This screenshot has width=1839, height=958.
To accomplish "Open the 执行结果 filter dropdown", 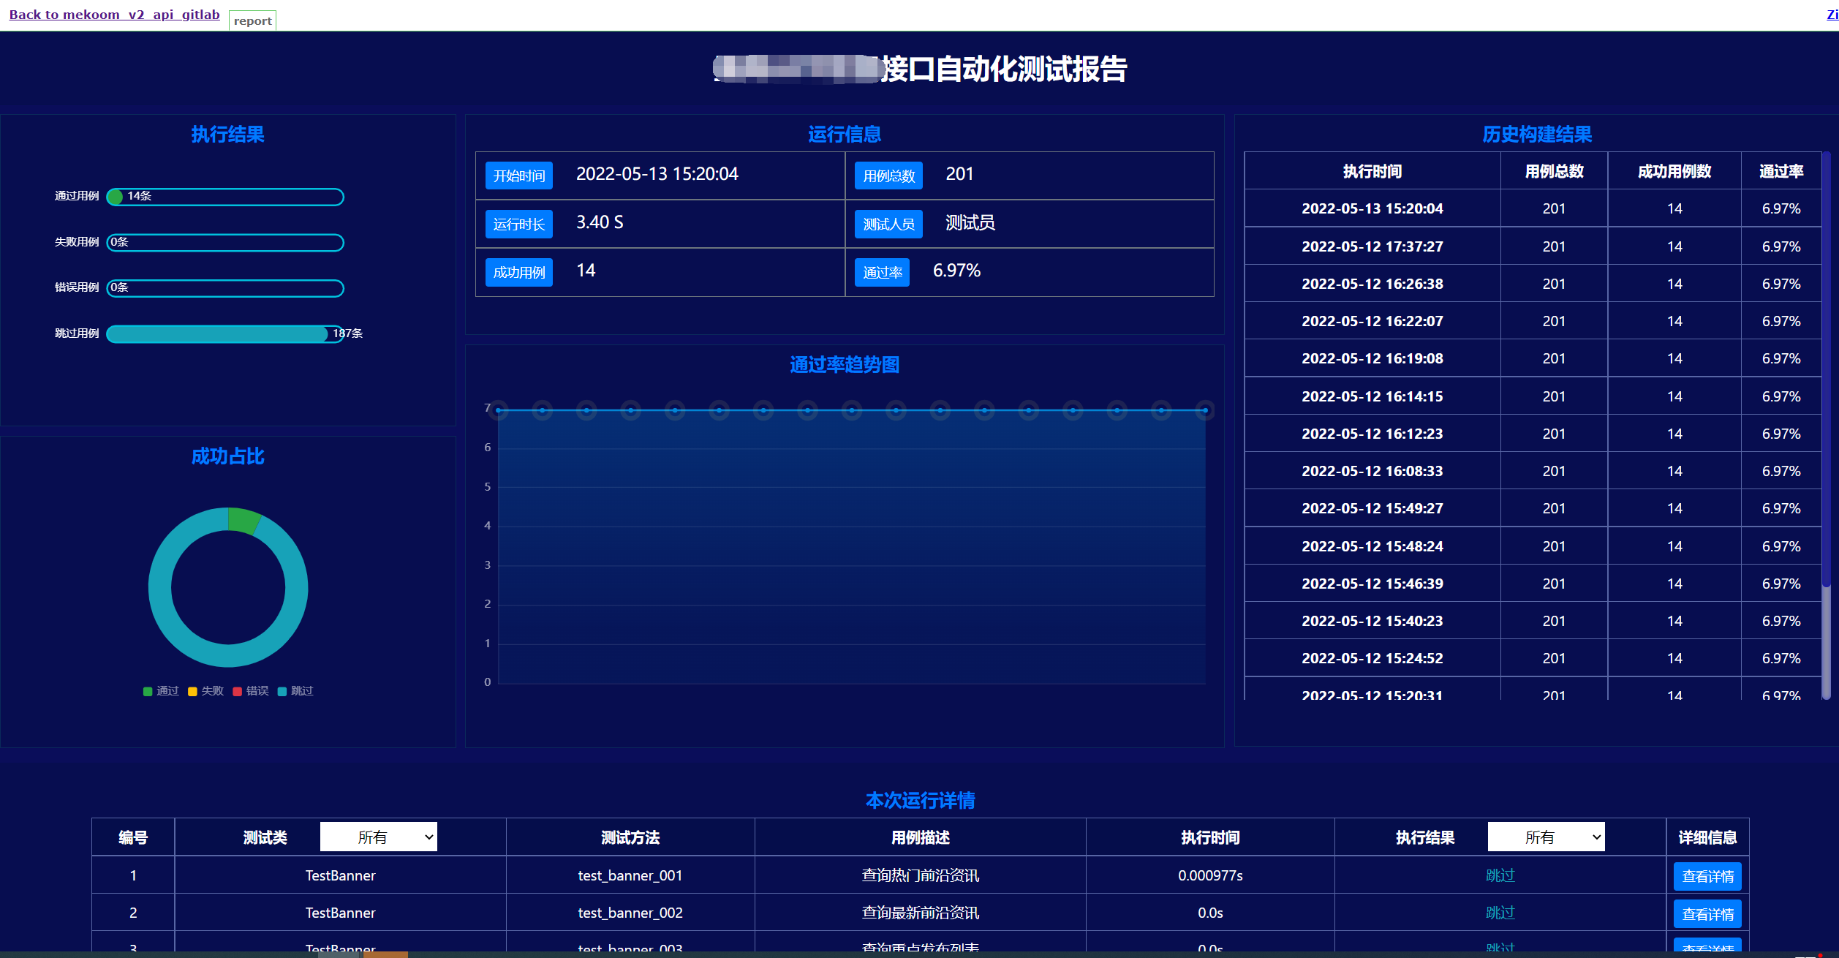I will pyautogui.click(x=1546, y=837).
